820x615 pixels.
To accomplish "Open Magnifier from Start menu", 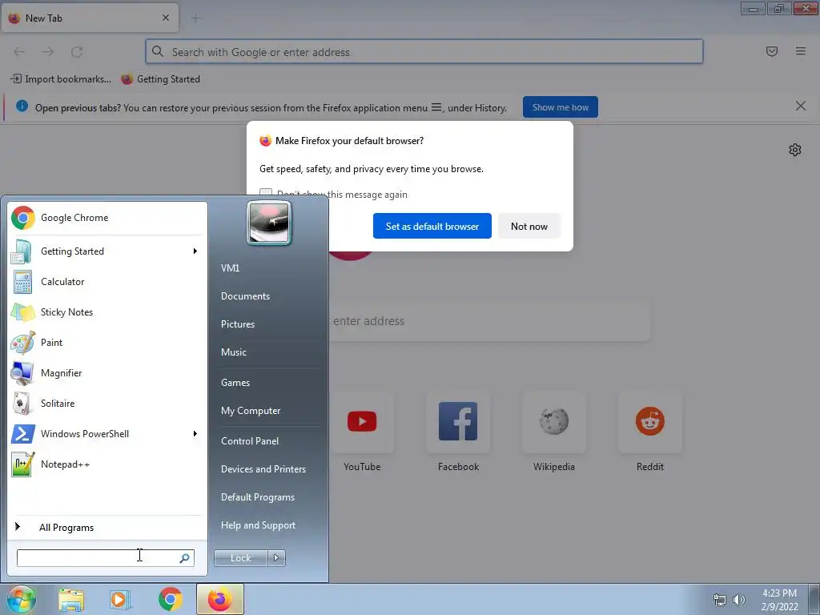I will 107,373.
